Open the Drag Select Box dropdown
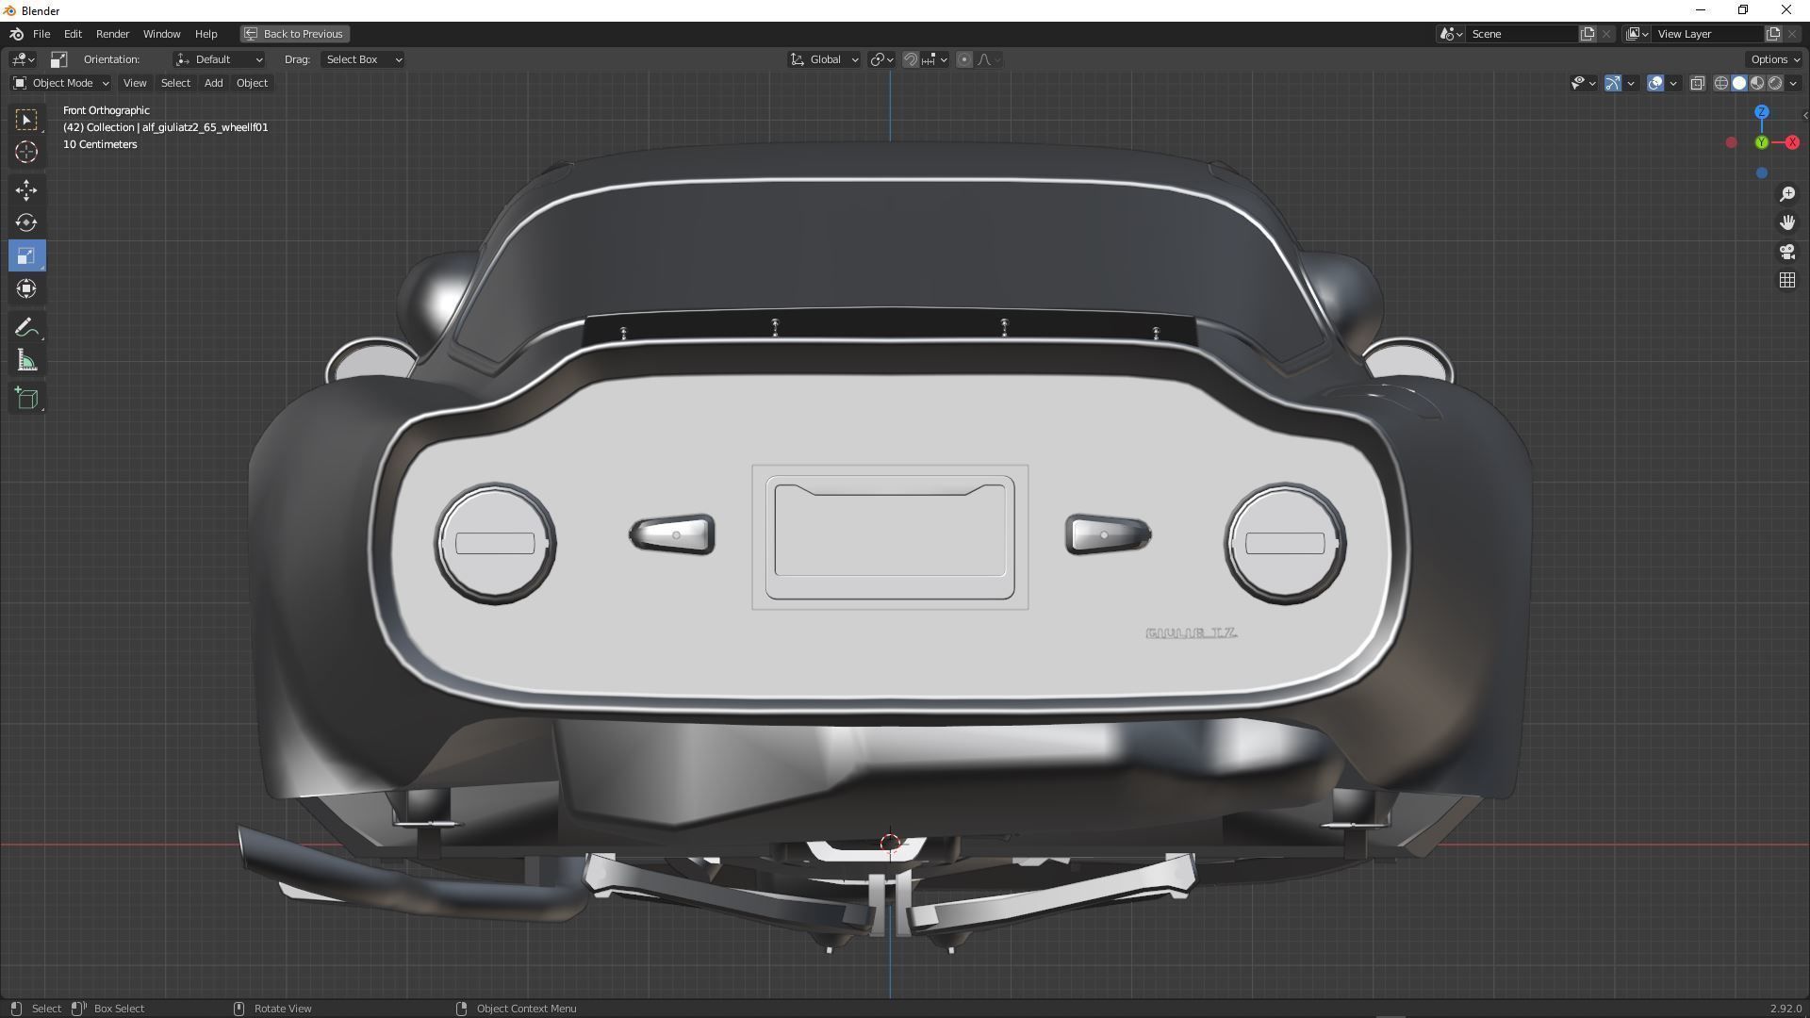Viewport: 1810px width, 1018px height. click(x=363, y=59)
